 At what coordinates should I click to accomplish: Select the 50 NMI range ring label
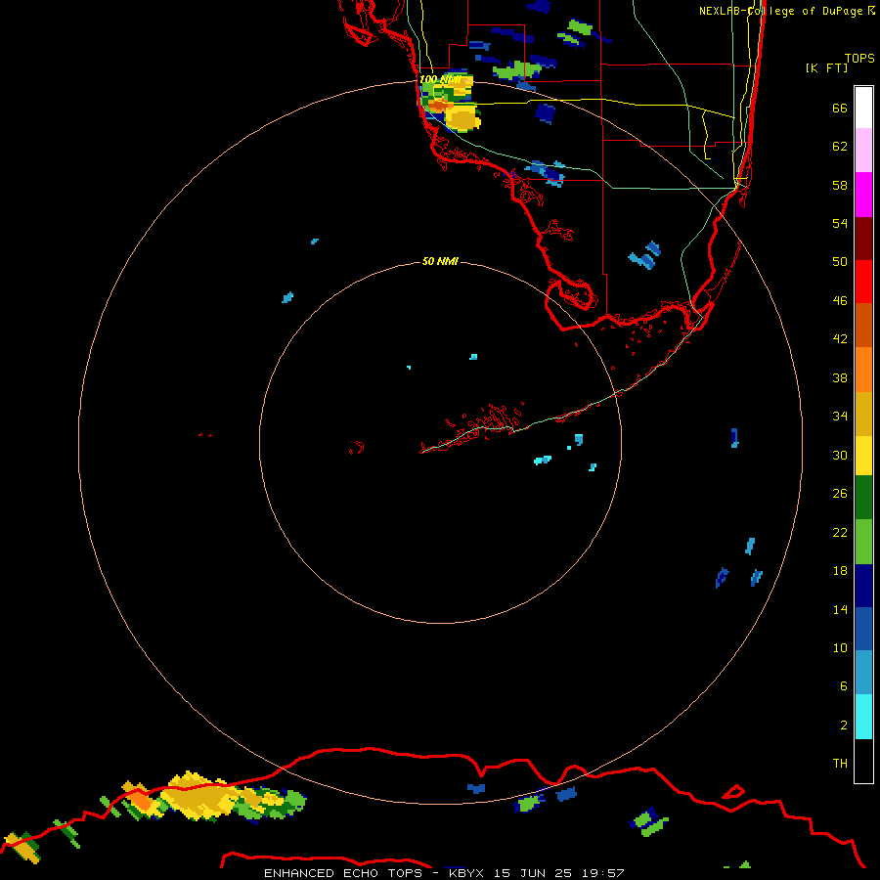440,261
